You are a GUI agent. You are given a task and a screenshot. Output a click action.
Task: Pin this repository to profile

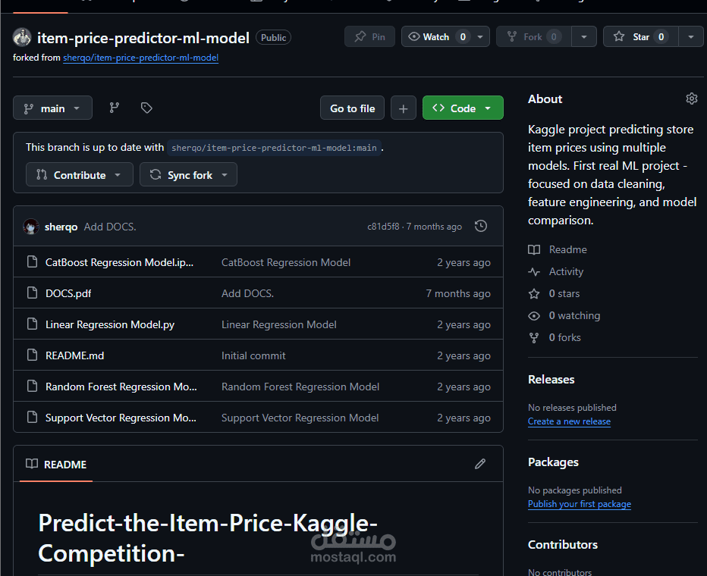[369, 36]
